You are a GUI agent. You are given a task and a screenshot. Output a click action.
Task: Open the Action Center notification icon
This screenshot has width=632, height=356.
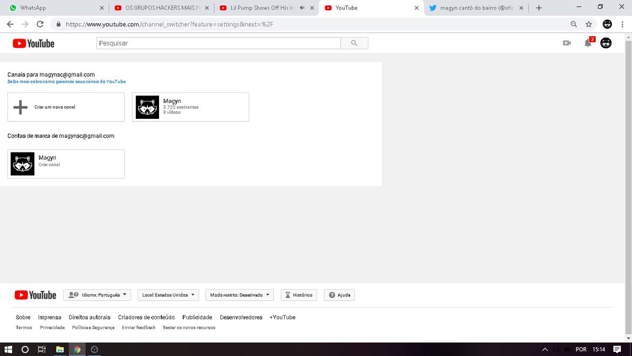pyautogui.click(x=617, y=349)
